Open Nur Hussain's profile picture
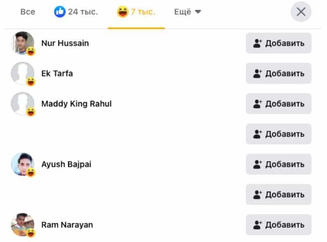This screenshot has height=242, width=327. point(23,43)
